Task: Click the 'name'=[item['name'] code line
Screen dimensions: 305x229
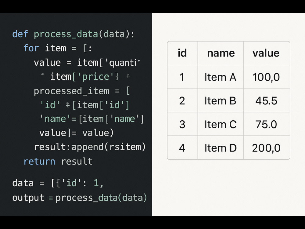Action: pos(91,119)
